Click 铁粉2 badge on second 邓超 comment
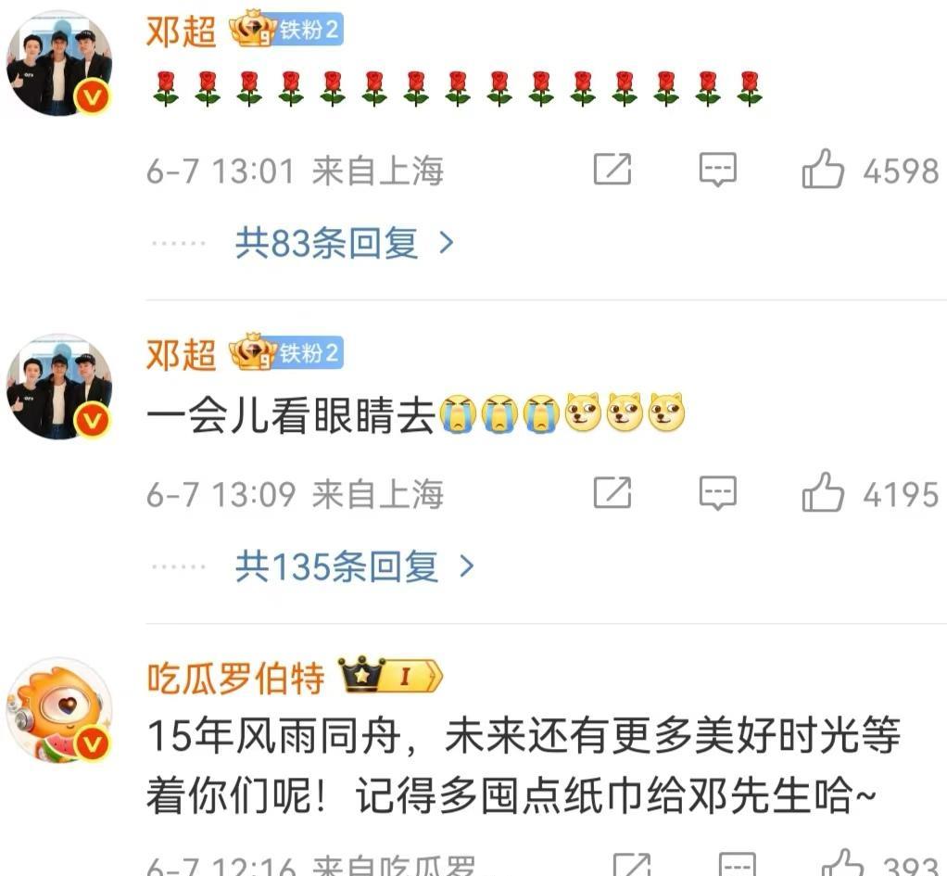Screen dimensions: 947x876 tap(286, 353)
